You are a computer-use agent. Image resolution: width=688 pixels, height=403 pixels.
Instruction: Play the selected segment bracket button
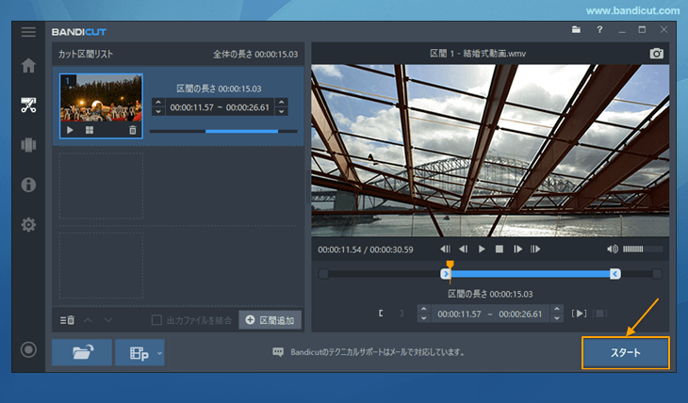pos(579,314)
